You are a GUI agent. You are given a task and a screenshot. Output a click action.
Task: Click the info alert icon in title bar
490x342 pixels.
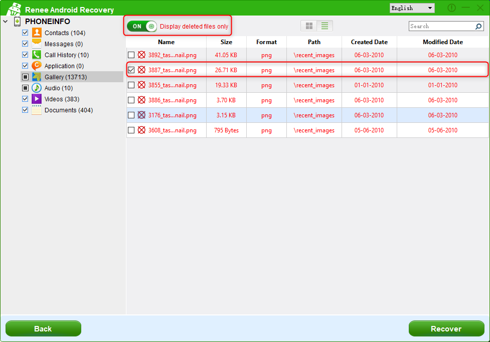[x=451, y=8]
